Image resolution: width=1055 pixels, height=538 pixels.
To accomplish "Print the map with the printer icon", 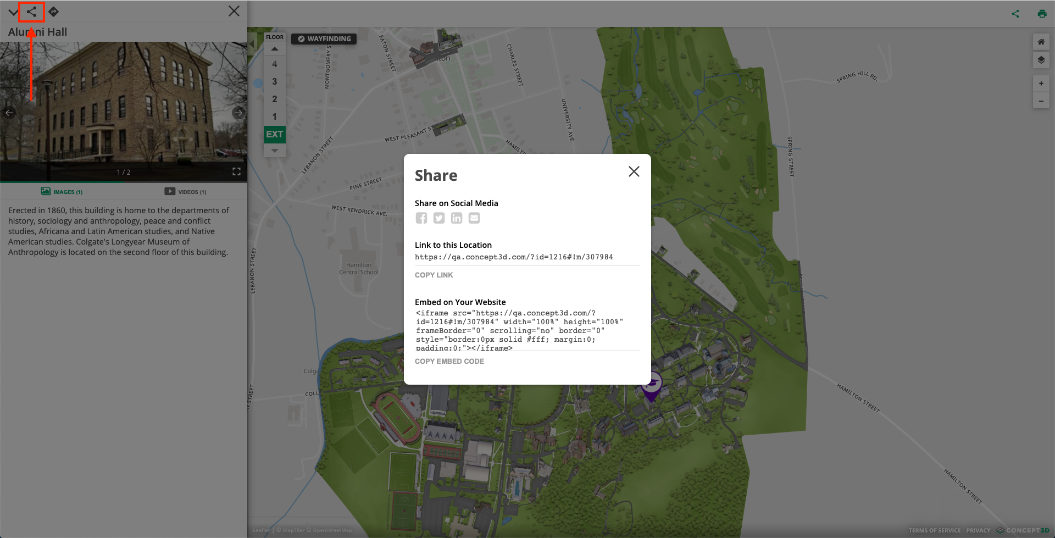I will pos(1042,14).
